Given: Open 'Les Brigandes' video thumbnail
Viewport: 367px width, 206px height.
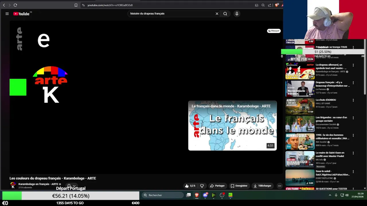Looking at the screenshot, I should tap(300, 124).
